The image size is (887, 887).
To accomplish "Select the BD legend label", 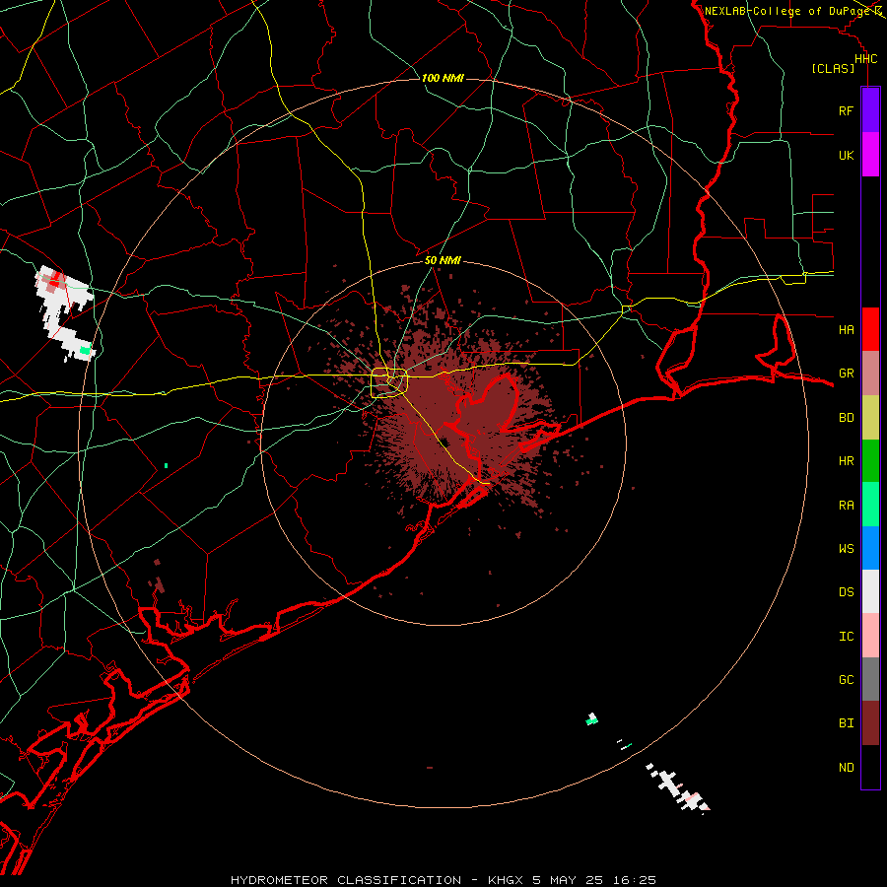I will coord(846,418).
